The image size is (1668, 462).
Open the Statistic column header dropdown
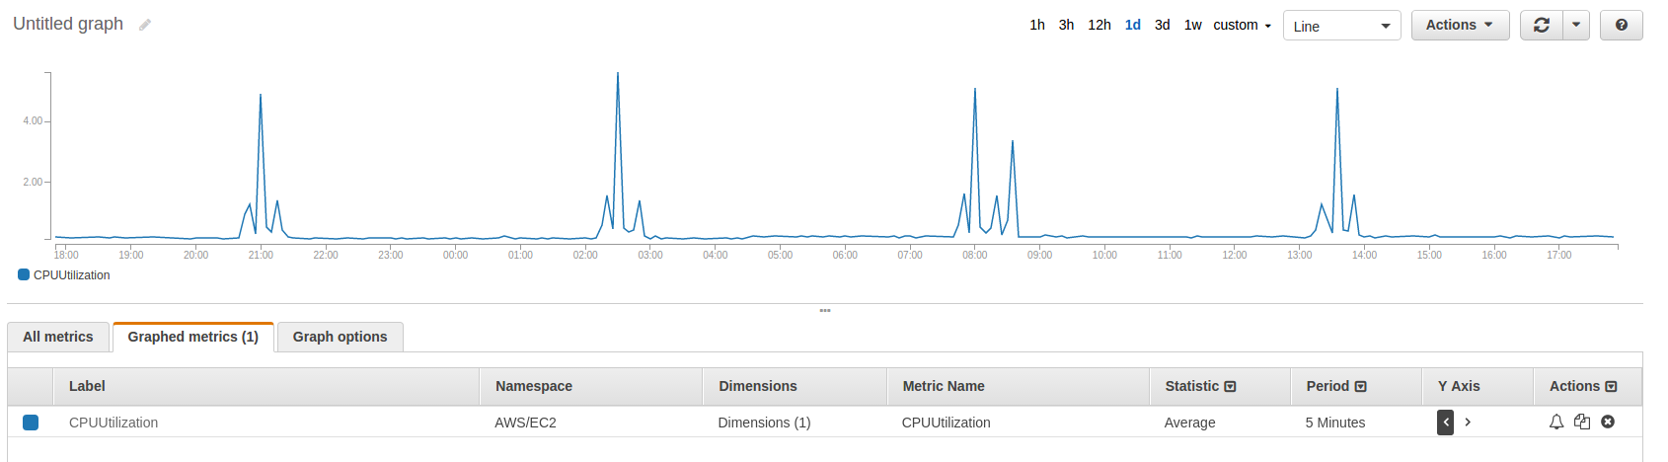tap(1230, 387)
